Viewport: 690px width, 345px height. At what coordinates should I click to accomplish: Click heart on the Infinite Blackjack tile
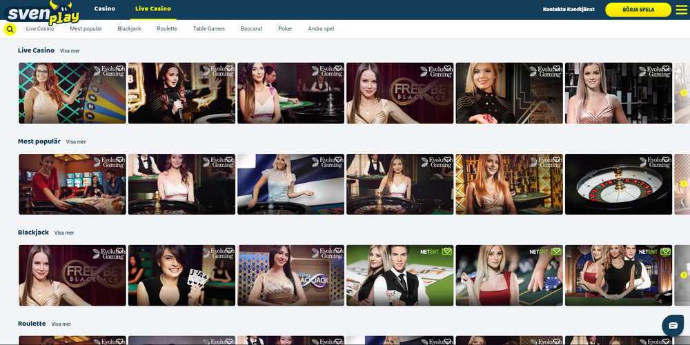click(338, 251)
